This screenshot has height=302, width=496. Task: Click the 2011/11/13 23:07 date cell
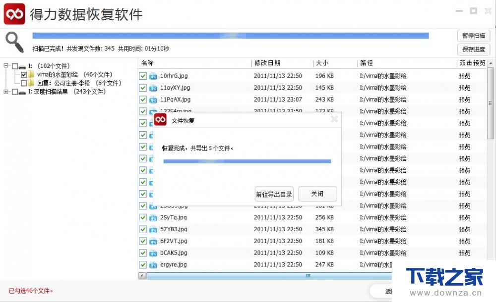[278, 100]
